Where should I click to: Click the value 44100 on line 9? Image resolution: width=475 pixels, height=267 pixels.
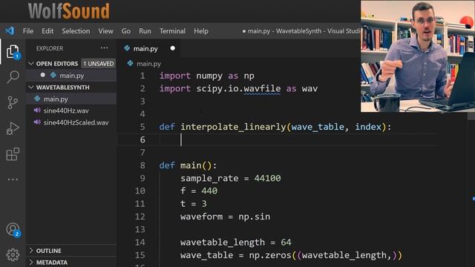(267, 178)
